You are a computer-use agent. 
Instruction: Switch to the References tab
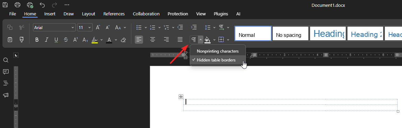click(x=114, y=14)
